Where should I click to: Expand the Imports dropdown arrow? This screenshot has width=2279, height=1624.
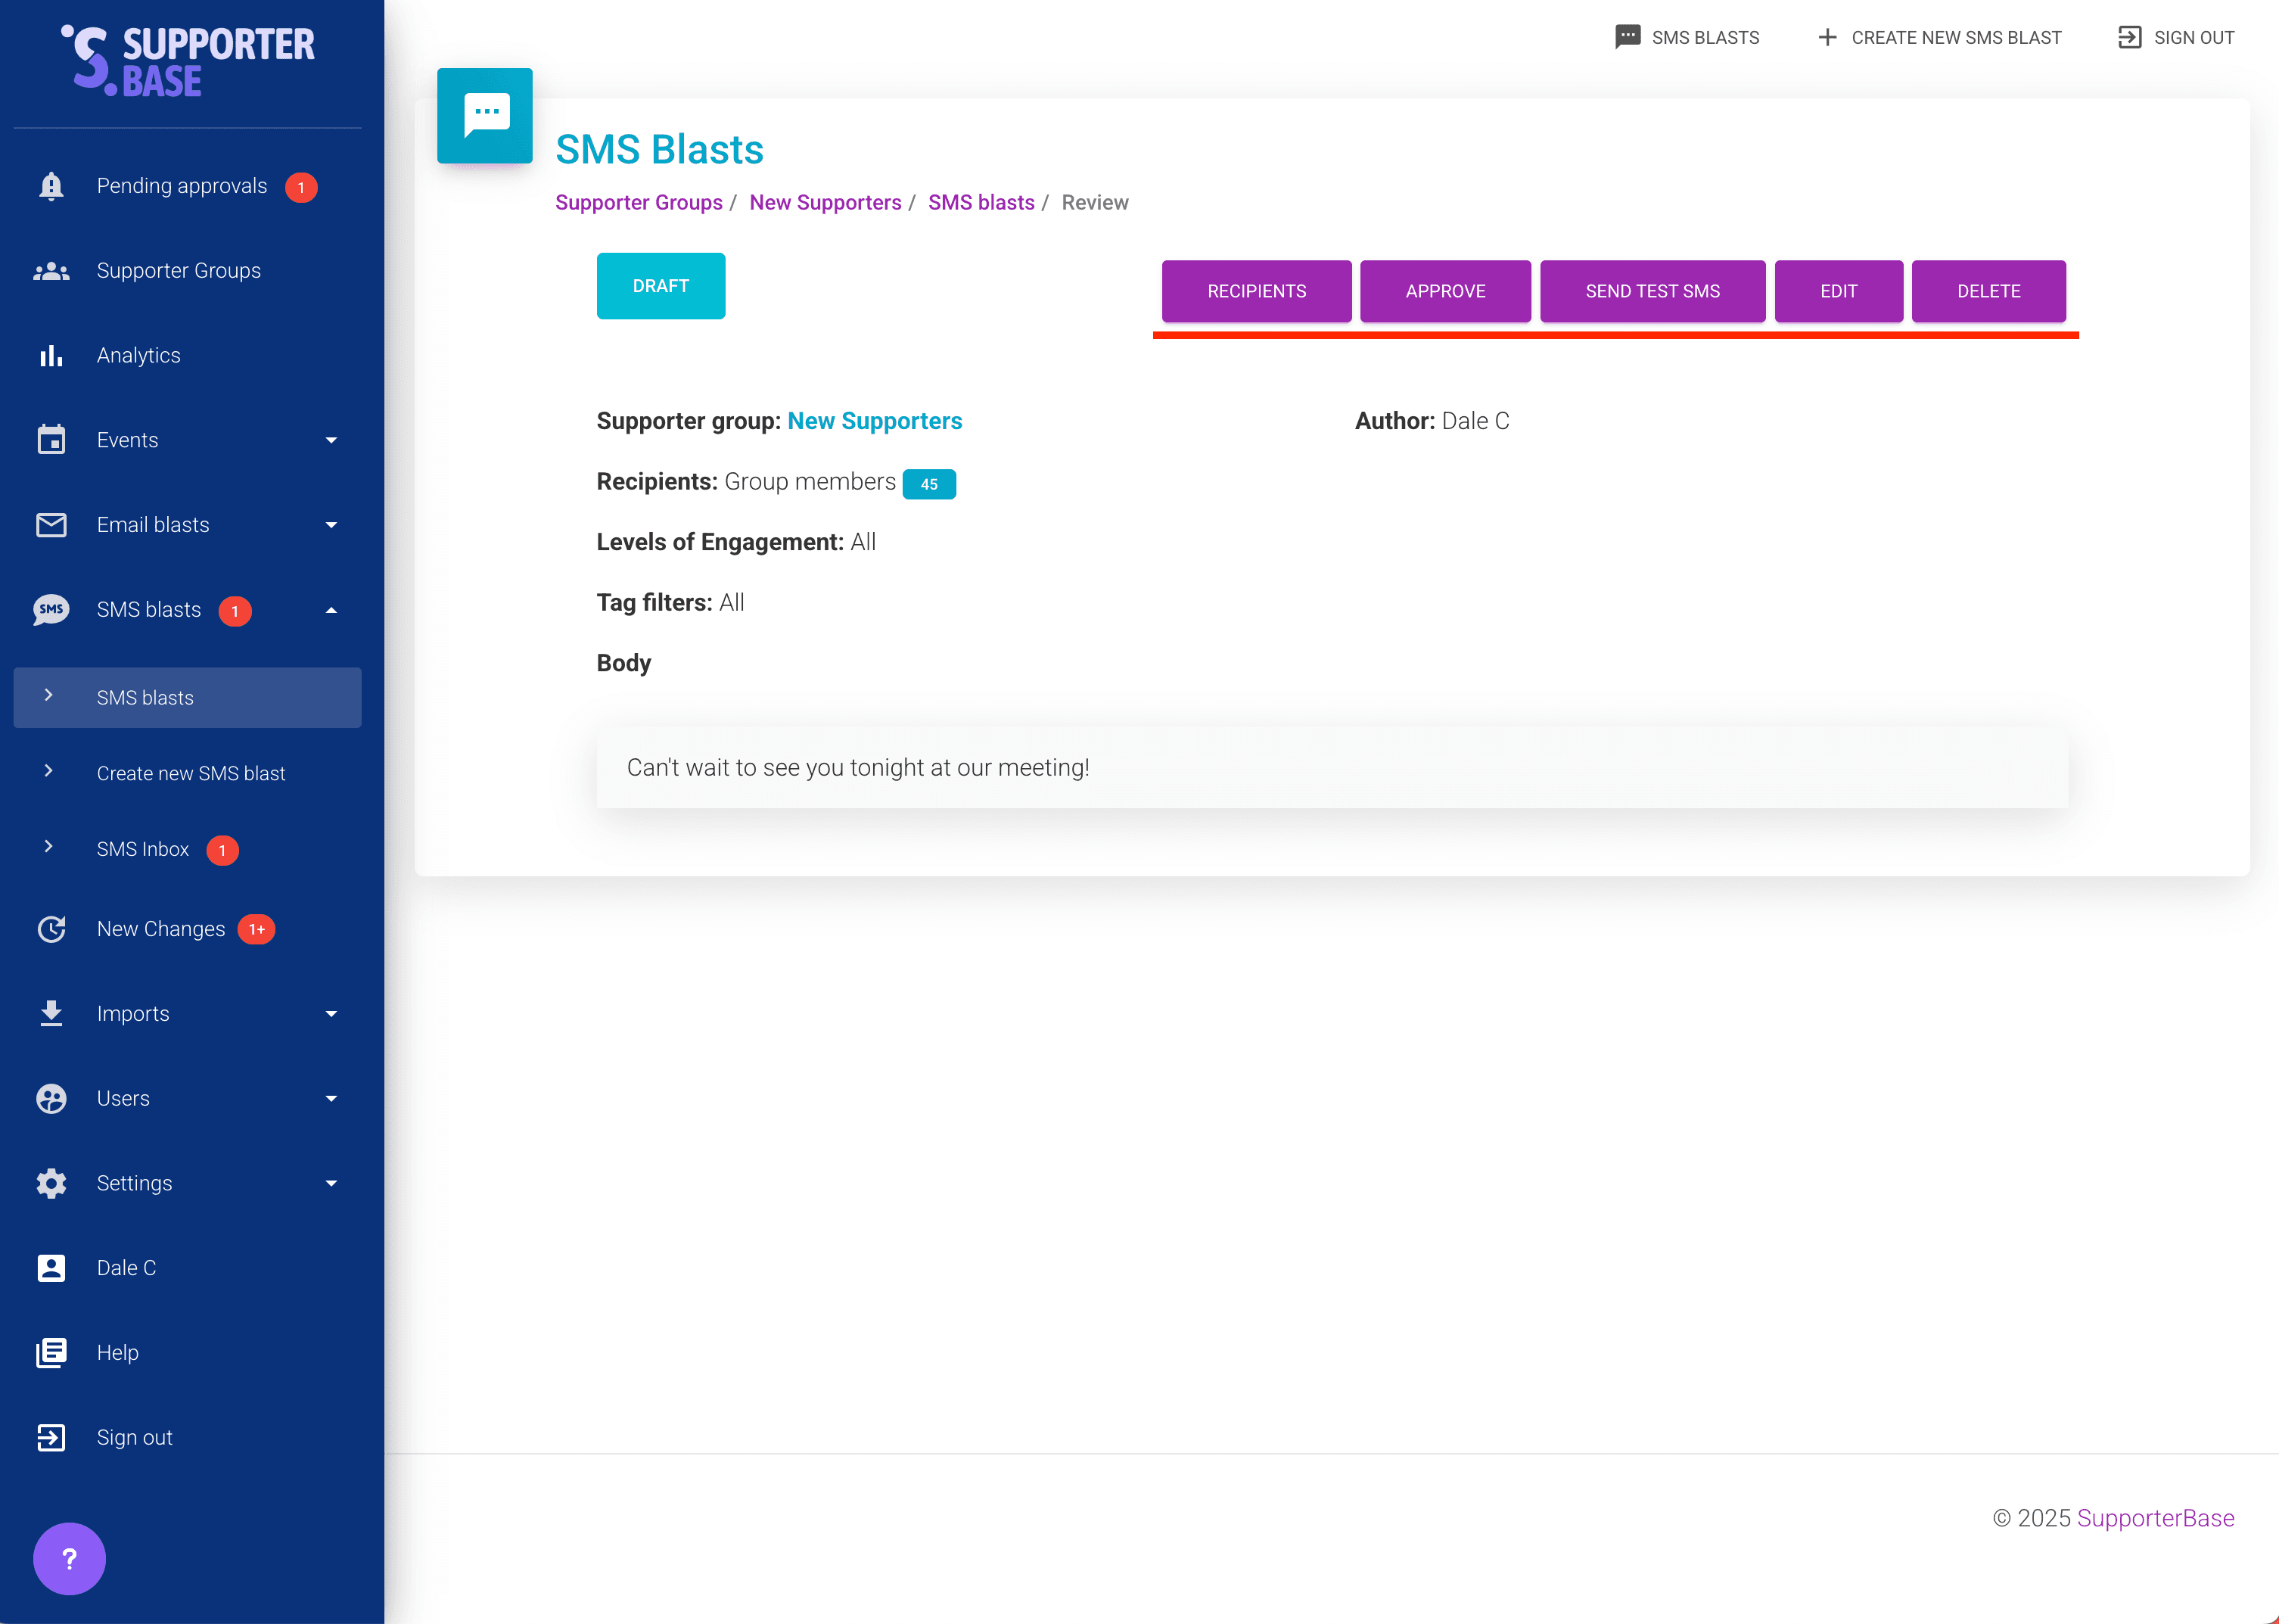pos(331,1014)
